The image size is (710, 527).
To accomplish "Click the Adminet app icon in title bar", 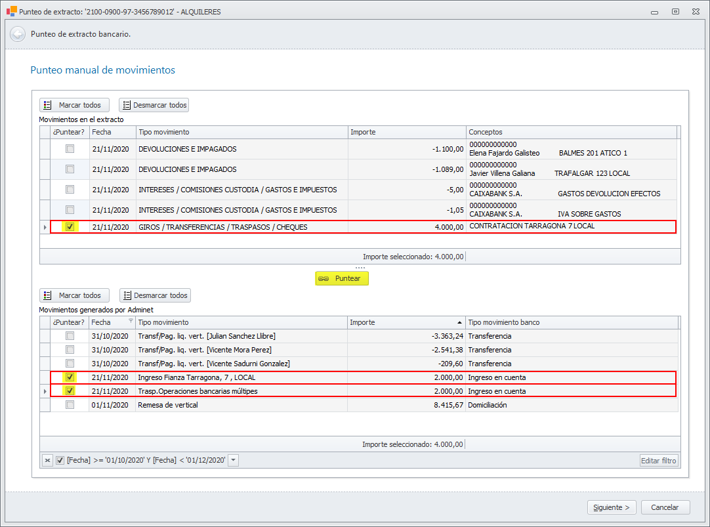I will [11, 11].
